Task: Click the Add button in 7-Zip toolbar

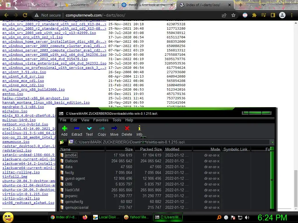Action: (64, 131)
